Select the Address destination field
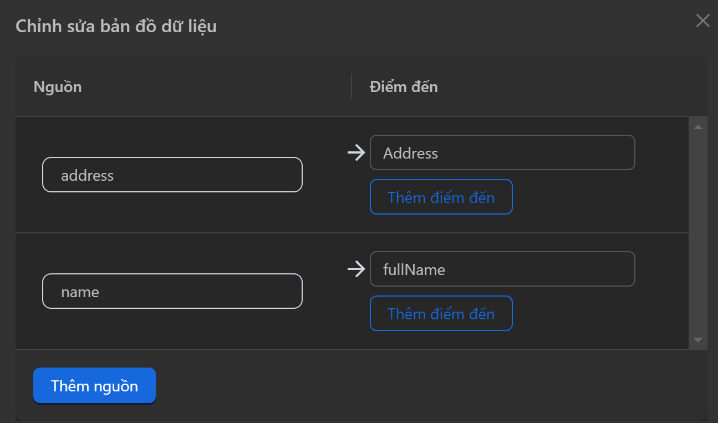This screenshot has width=718, height=423. point(502,152)
